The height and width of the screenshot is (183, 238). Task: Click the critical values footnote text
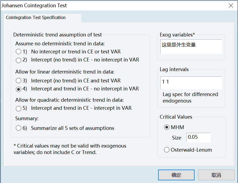tap(70, 149)
